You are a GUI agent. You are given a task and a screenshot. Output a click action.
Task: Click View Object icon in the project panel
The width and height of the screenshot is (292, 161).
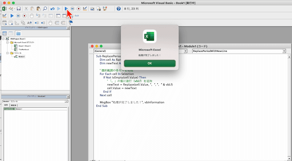(x=11, y=33)
